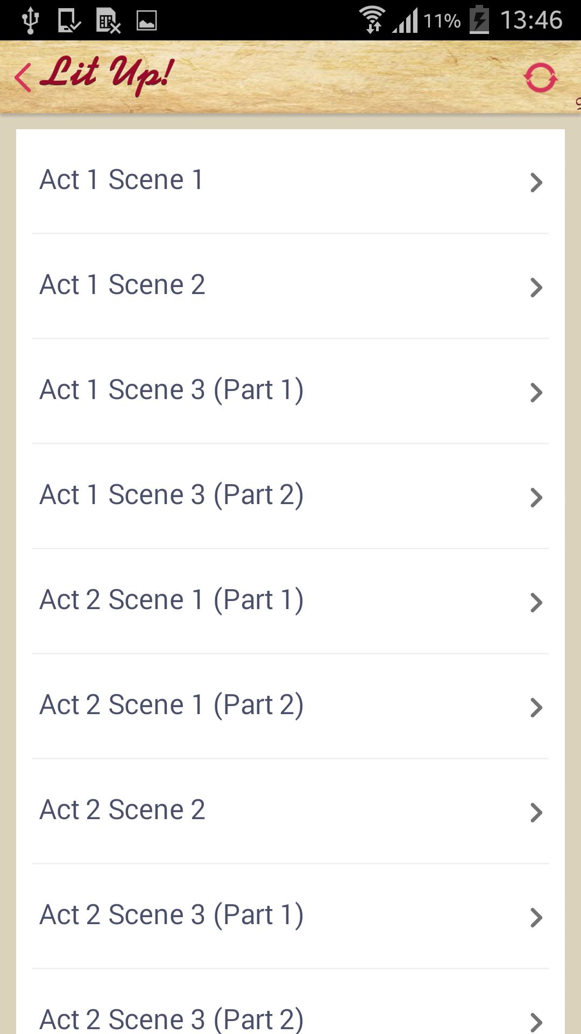Tap the USB icon in status bar
Image resolution: width=581 pixels, height=1034 pixels.
pos(30,20)
